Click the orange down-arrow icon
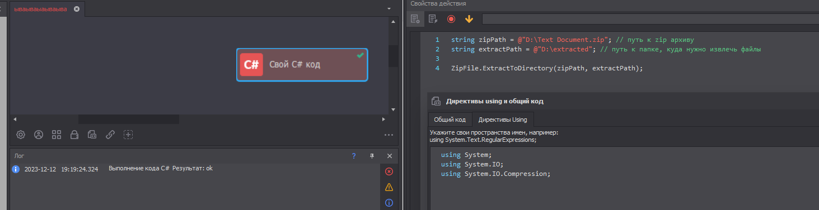Screen dimensions: 819x210 tap(469, 19)
